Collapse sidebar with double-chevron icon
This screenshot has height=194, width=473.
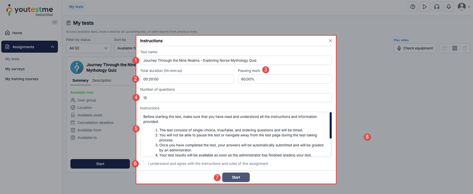[55, 22]
